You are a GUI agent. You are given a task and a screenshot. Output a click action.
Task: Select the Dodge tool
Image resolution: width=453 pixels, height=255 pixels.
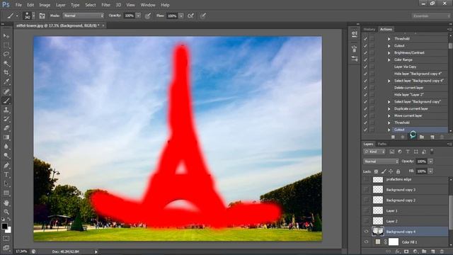point(6,156)
